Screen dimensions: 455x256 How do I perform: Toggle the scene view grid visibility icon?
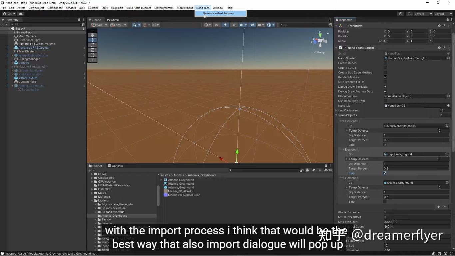click(135, 25)
